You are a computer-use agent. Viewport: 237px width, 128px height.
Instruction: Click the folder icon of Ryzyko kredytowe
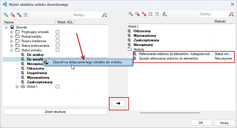tap(17, 41)
